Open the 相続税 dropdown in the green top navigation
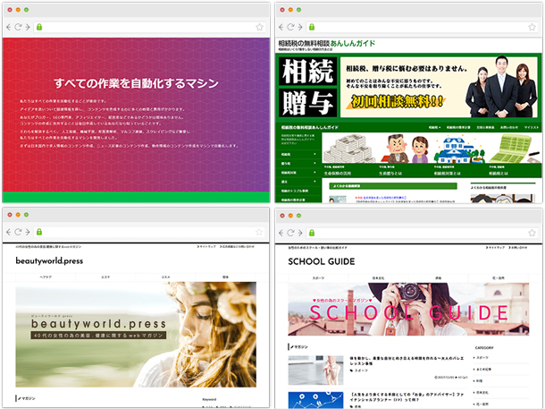This screenshot has width=545, height=409. (x=434, y=127)
